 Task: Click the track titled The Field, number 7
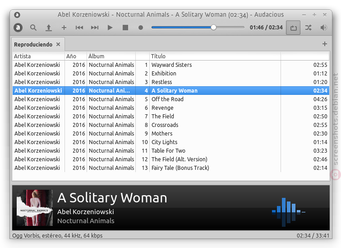(171, 116)
